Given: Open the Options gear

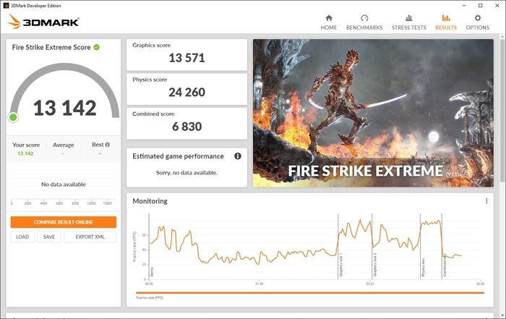Looking at the screenshot, I should pyautogui.click(x=477, y=22).
